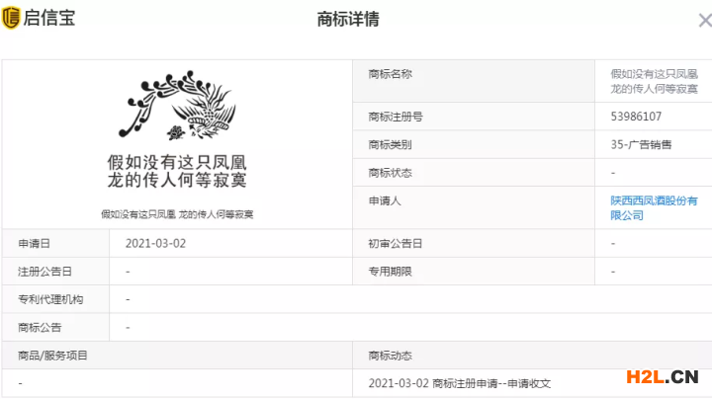The height and width of the screenshot is (399, 712).
Task: Open applicant link 陕西西凤酒股份有限公司
Action: [653, 207]
